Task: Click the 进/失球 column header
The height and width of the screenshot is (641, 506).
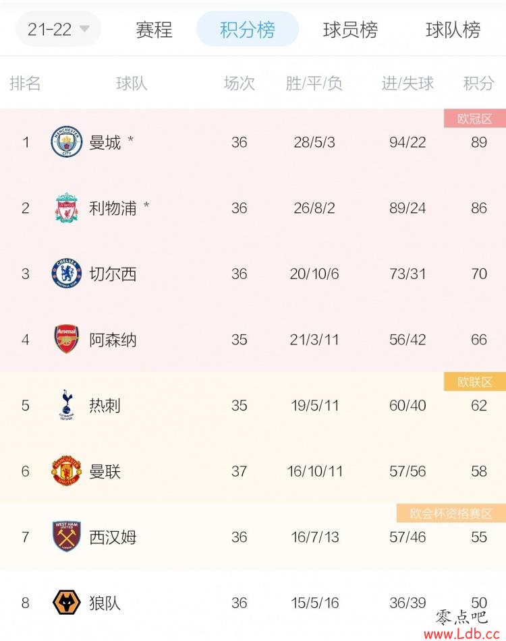Action: click(x=407, y=84)
